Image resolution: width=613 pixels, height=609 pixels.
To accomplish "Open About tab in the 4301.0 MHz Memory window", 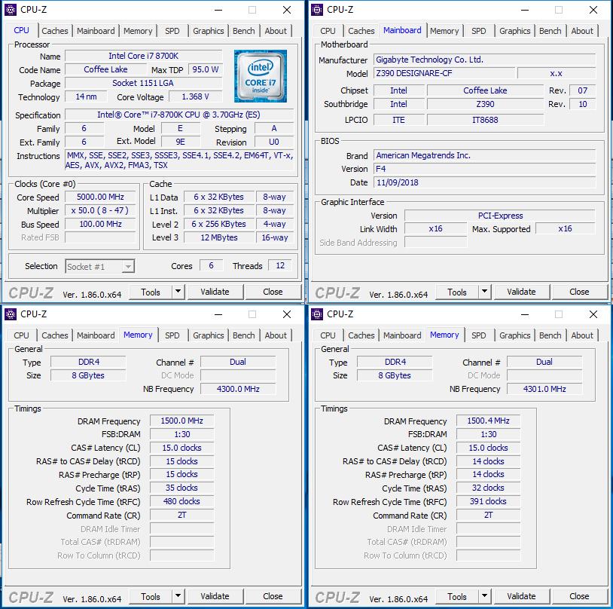I will coord(582,335).
